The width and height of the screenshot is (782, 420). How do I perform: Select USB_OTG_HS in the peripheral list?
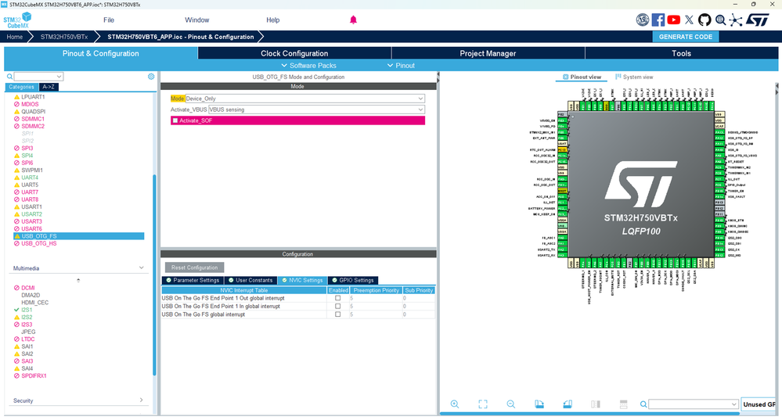coord(38,243)
